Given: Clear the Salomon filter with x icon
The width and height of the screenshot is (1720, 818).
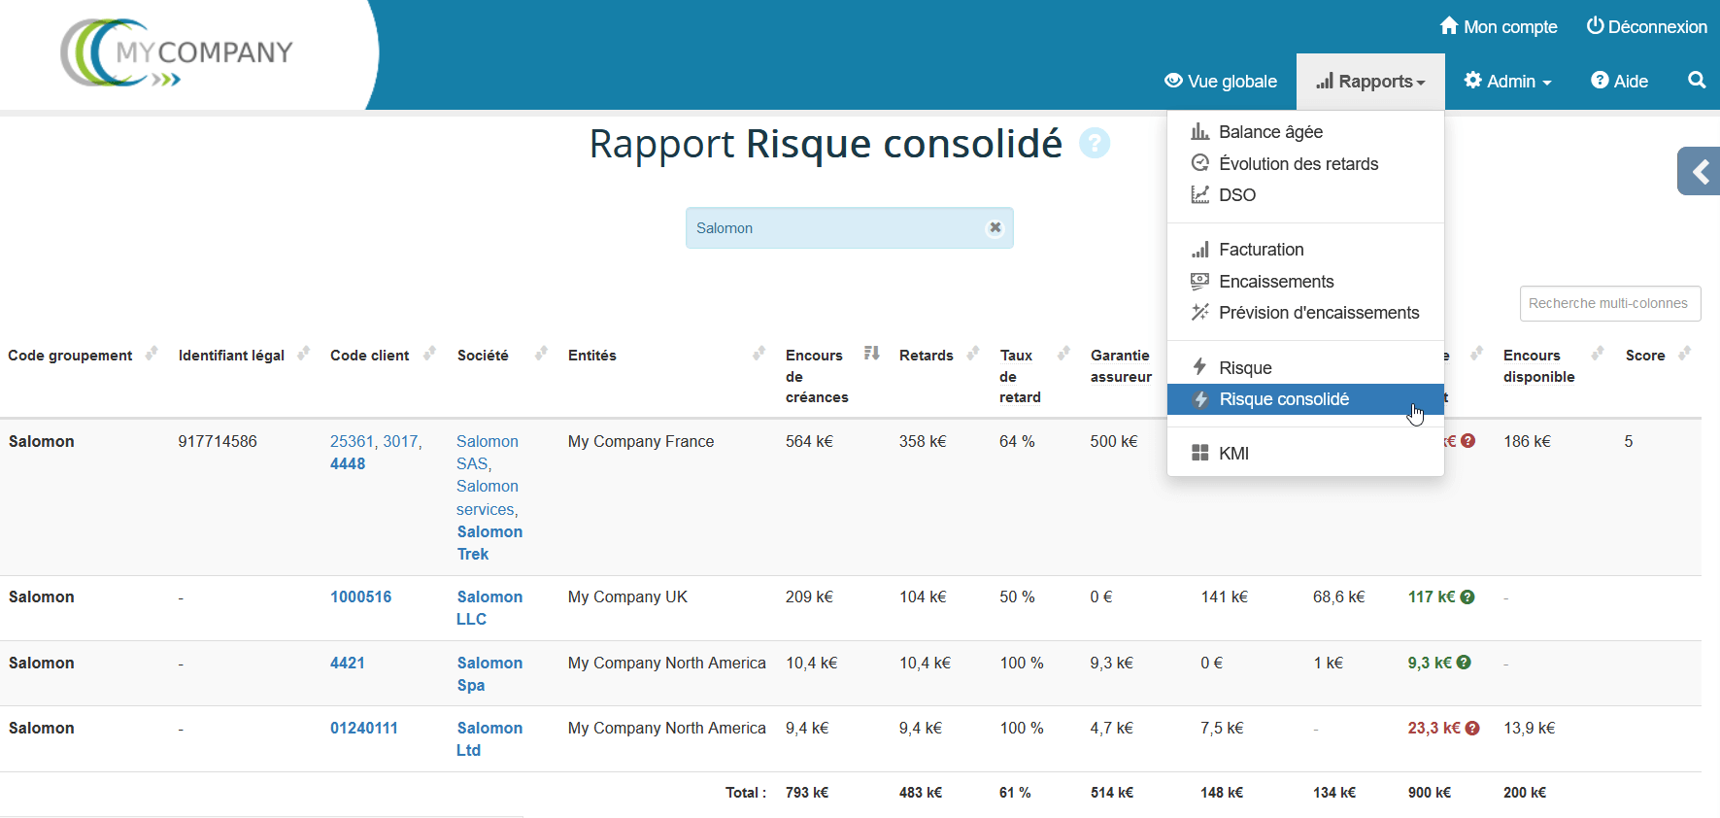Looking at the screenshot, I should pos(995,227).
